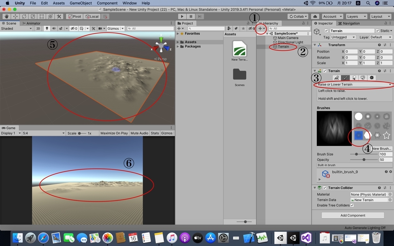Viewport: 394px width, 246px height.
Task: Toggle Scene grid visibility
Action: coord(82,29)
